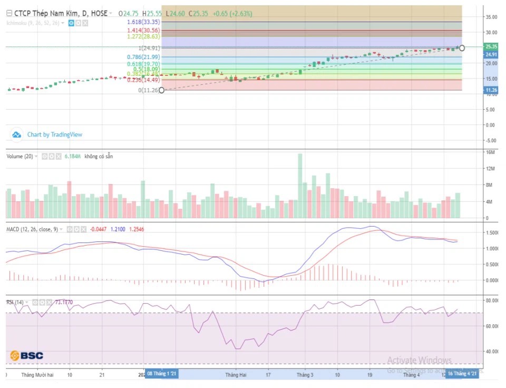Click the TradingView cloud logo icon

click(17, 134)
